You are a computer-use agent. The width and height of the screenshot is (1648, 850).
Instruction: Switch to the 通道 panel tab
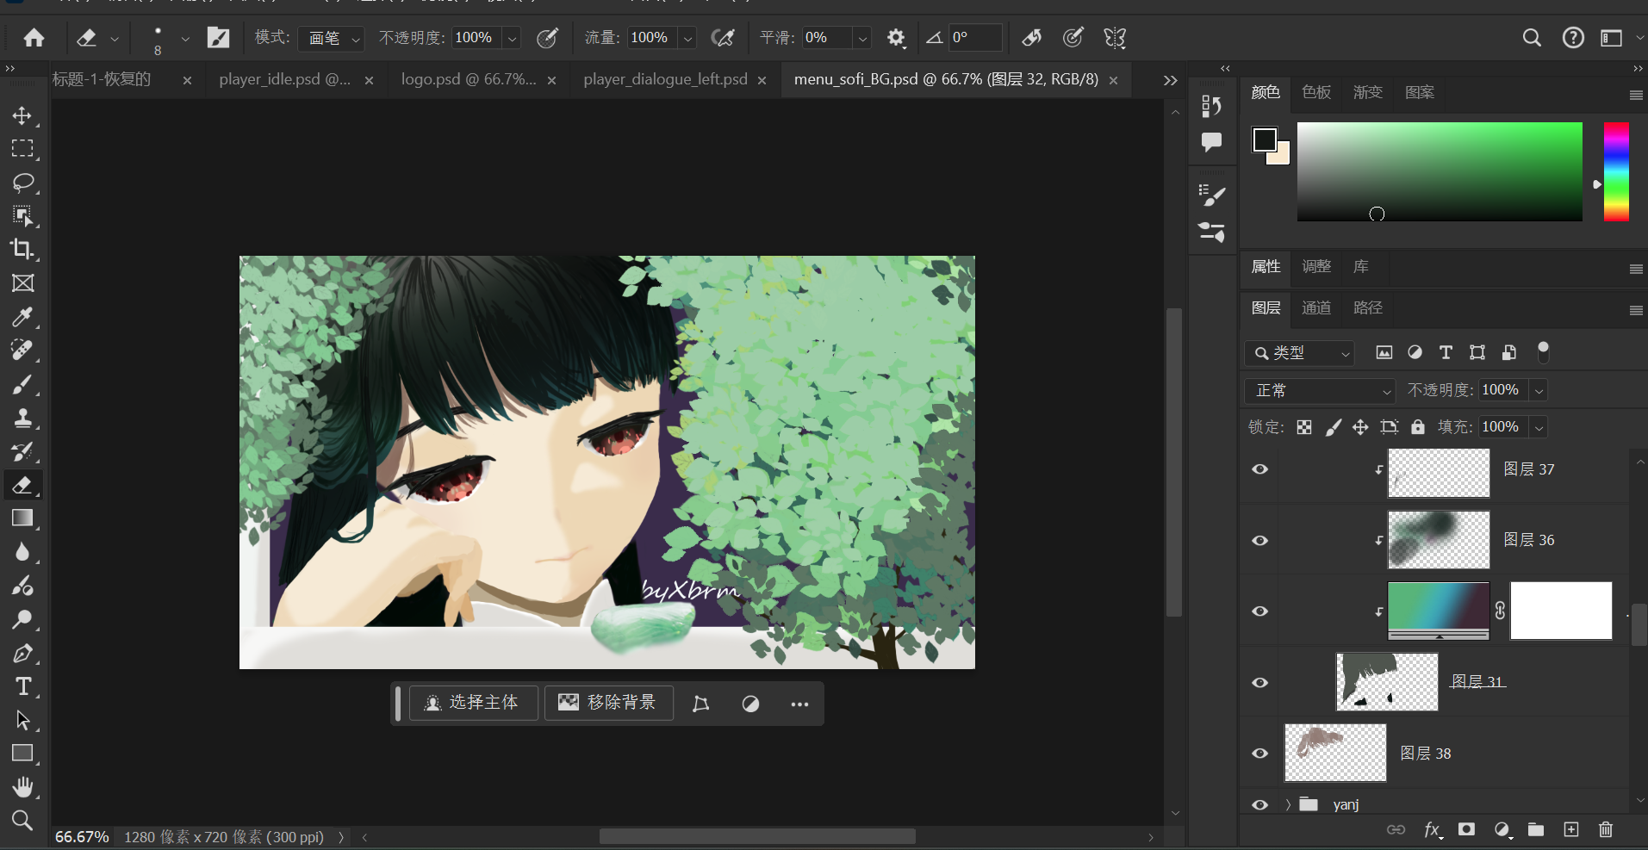pyautogui.click(x=1316, y=307)
